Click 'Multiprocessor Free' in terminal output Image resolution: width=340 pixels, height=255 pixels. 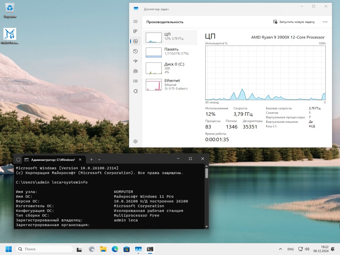[137, 216]
